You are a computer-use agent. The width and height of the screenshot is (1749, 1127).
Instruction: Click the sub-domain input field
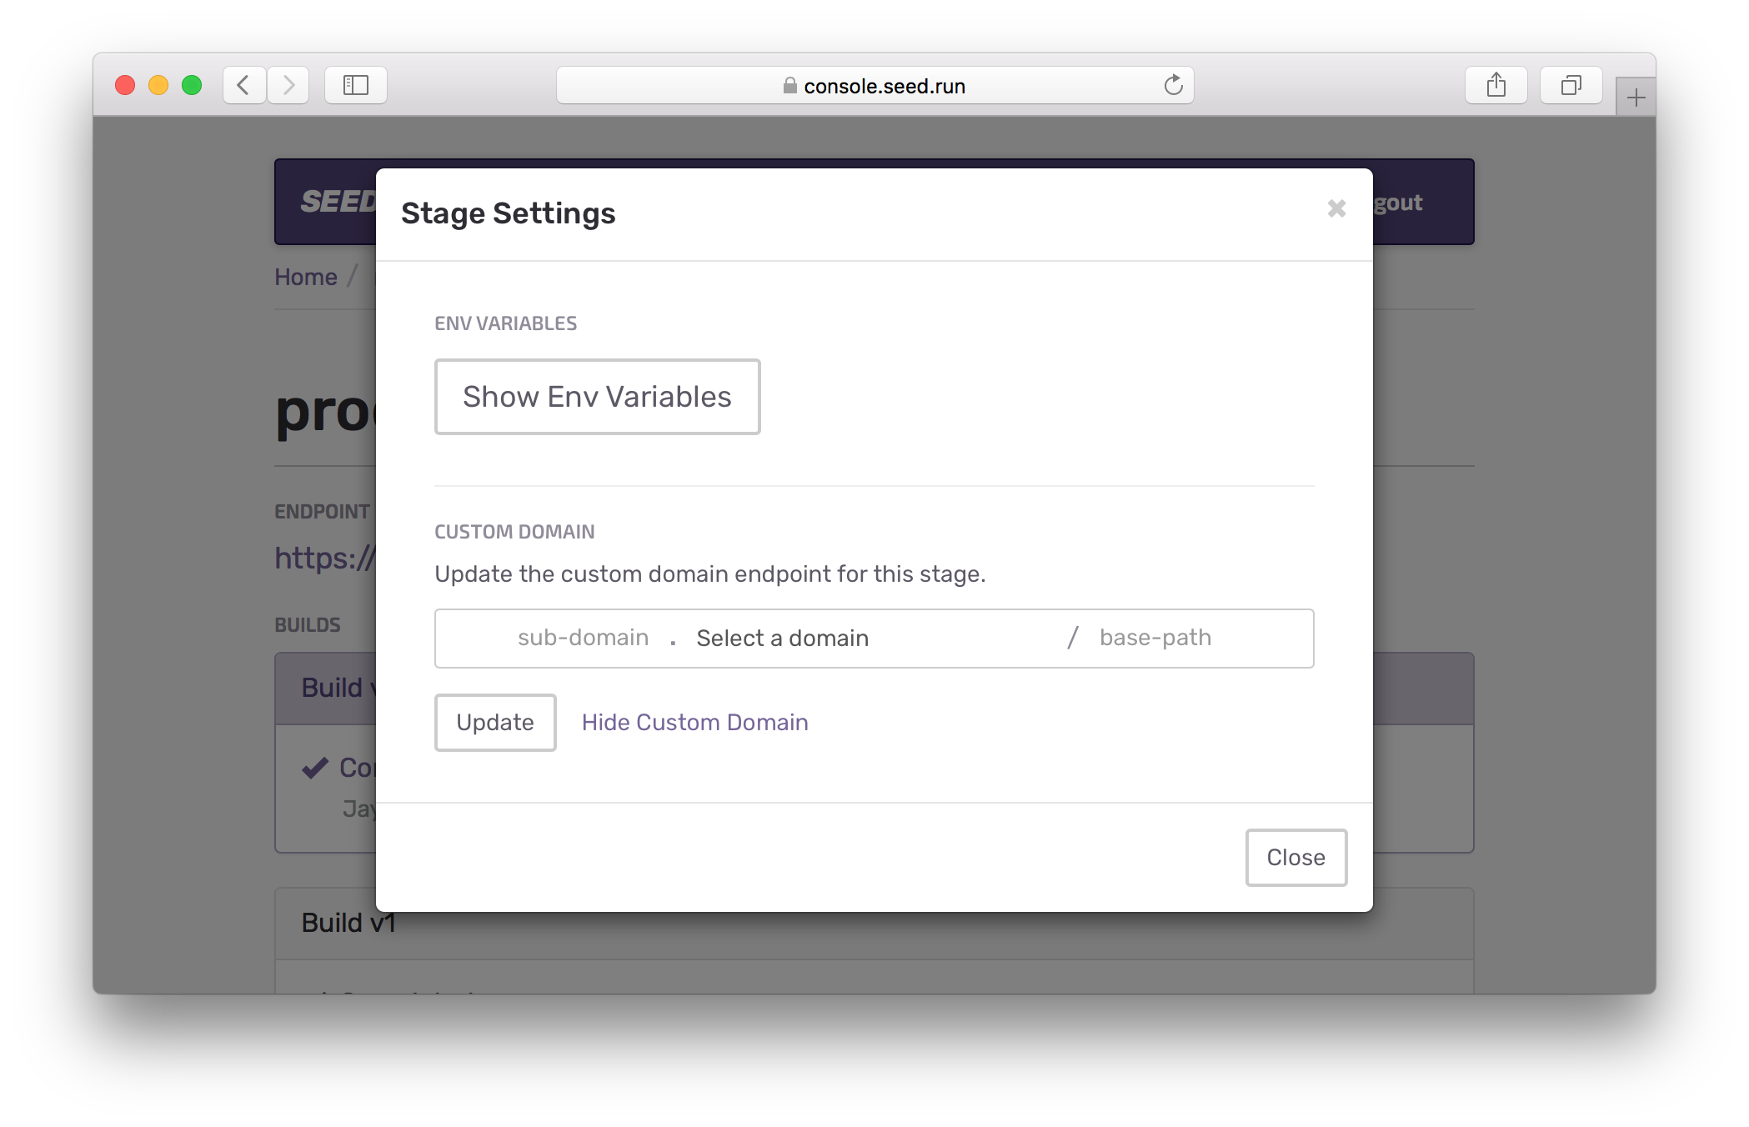[x=584, y=638]
